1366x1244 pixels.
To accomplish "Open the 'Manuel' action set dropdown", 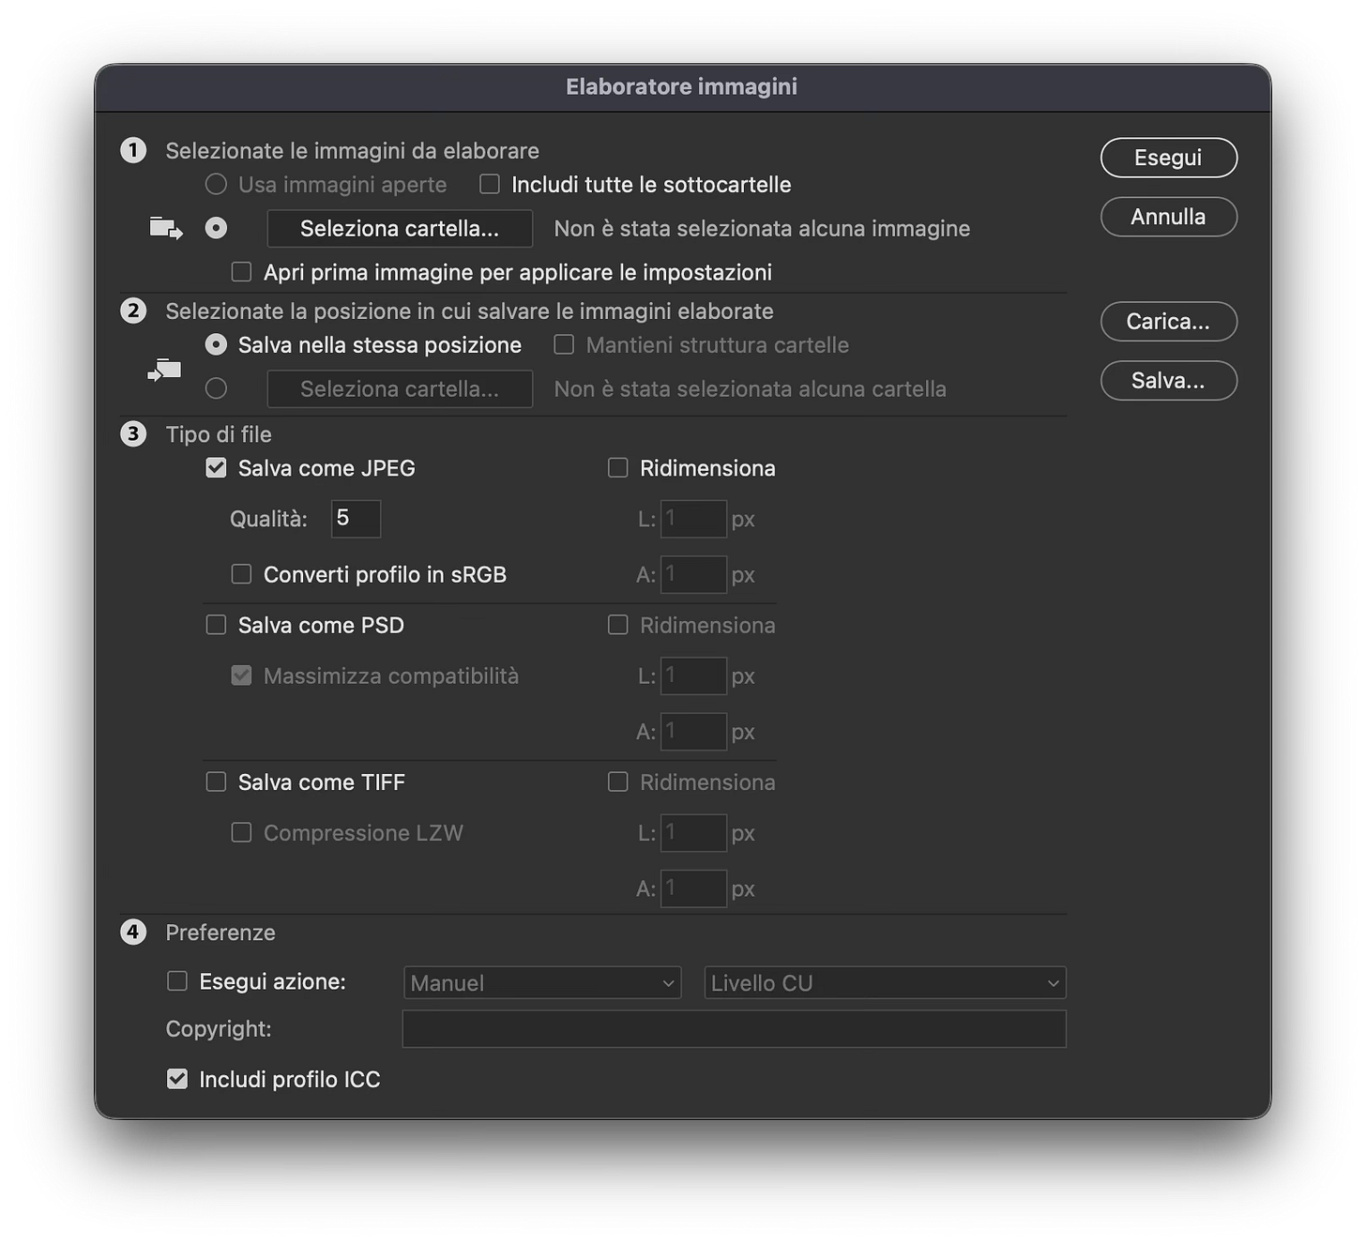I will tap(542, 982).
